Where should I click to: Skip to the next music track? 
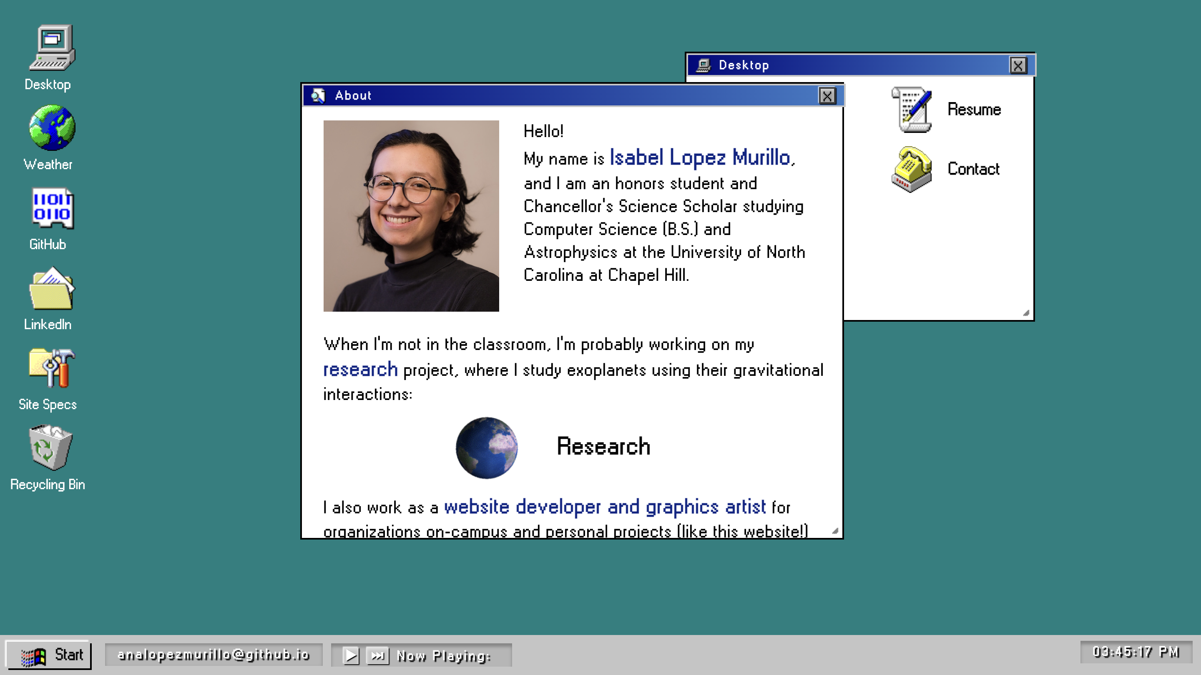[377, 655]
